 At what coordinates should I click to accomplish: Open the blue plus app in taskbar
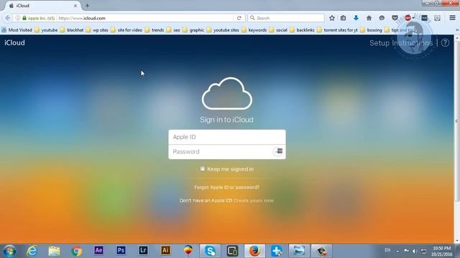point(277,251)
